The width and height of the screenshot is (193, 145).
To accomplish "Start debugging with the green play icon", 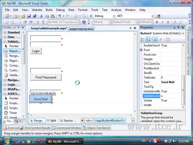I will pyautogui.click(x=91, y=16).
